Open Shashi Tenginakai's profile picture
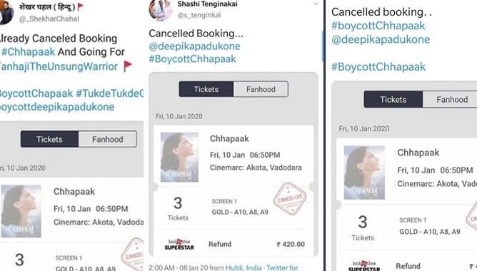The width and height of the screenshot is (477, 271). [x=161, y=10]
